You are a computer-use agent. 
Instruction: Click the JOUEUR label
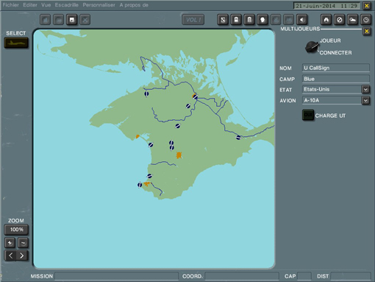click(x=330, y=40)
